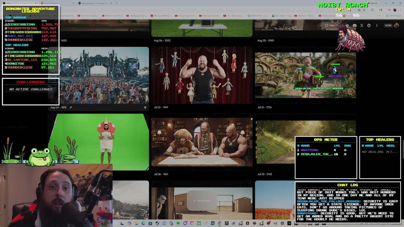Expand hidden bookmarks with the double chevron
The image size is (404, 227).
pos(379,16)
